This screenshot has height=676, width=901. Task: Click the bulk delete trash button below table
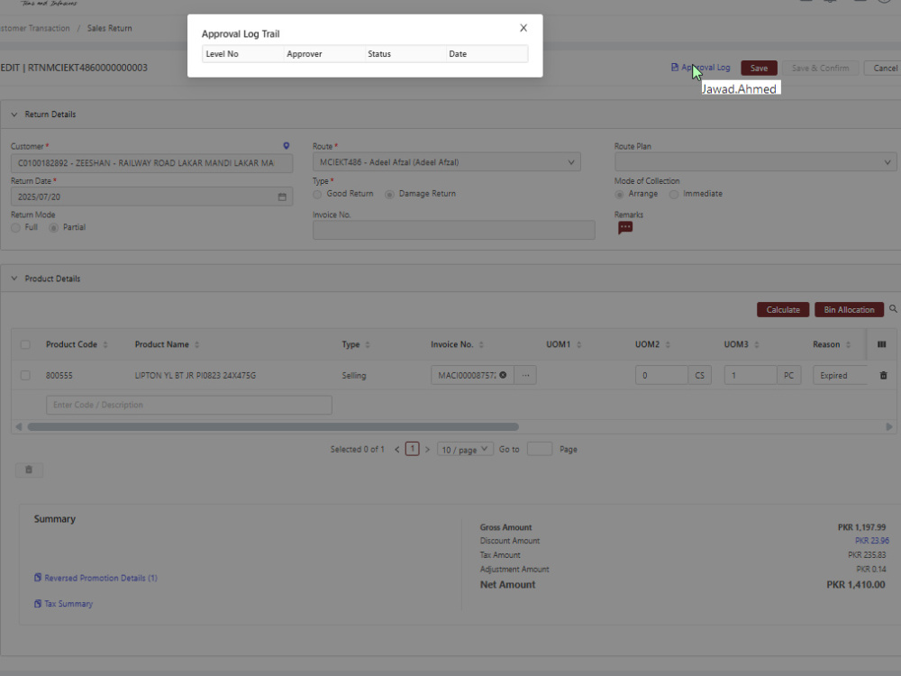29,470
